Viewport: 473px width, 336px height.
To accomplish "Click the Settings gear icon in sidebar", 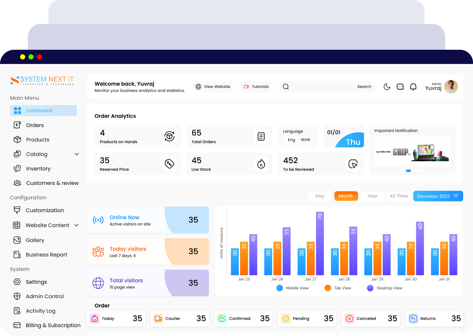I will pyautogui.click(x=17, y=282).
